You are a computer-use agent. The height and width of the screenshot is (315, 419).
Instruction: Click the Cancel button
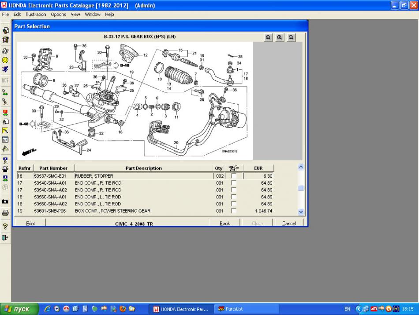[289, 223]
